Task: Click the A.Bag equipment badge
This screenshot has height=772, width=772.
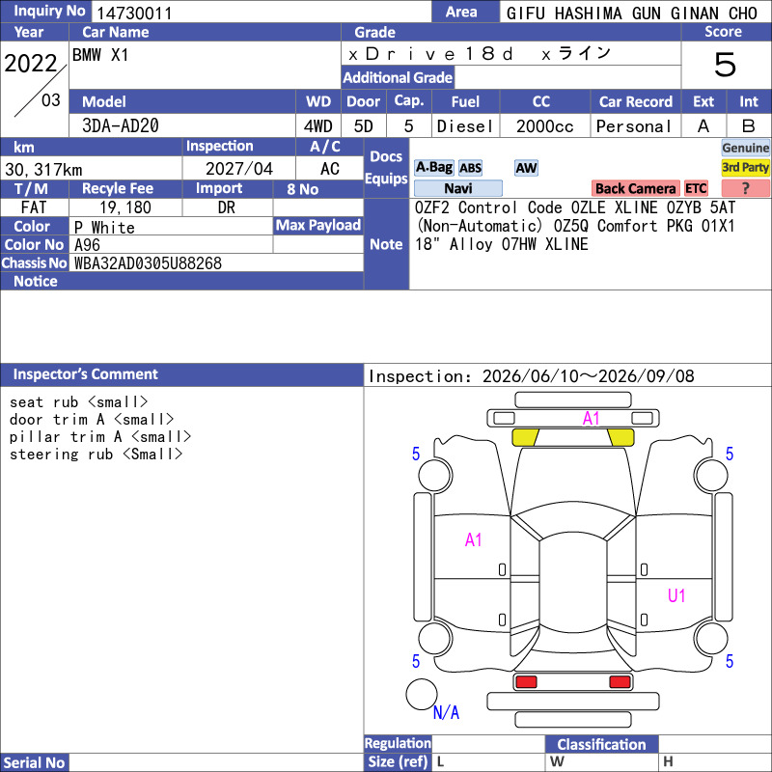Action: (x=433, y=168)
